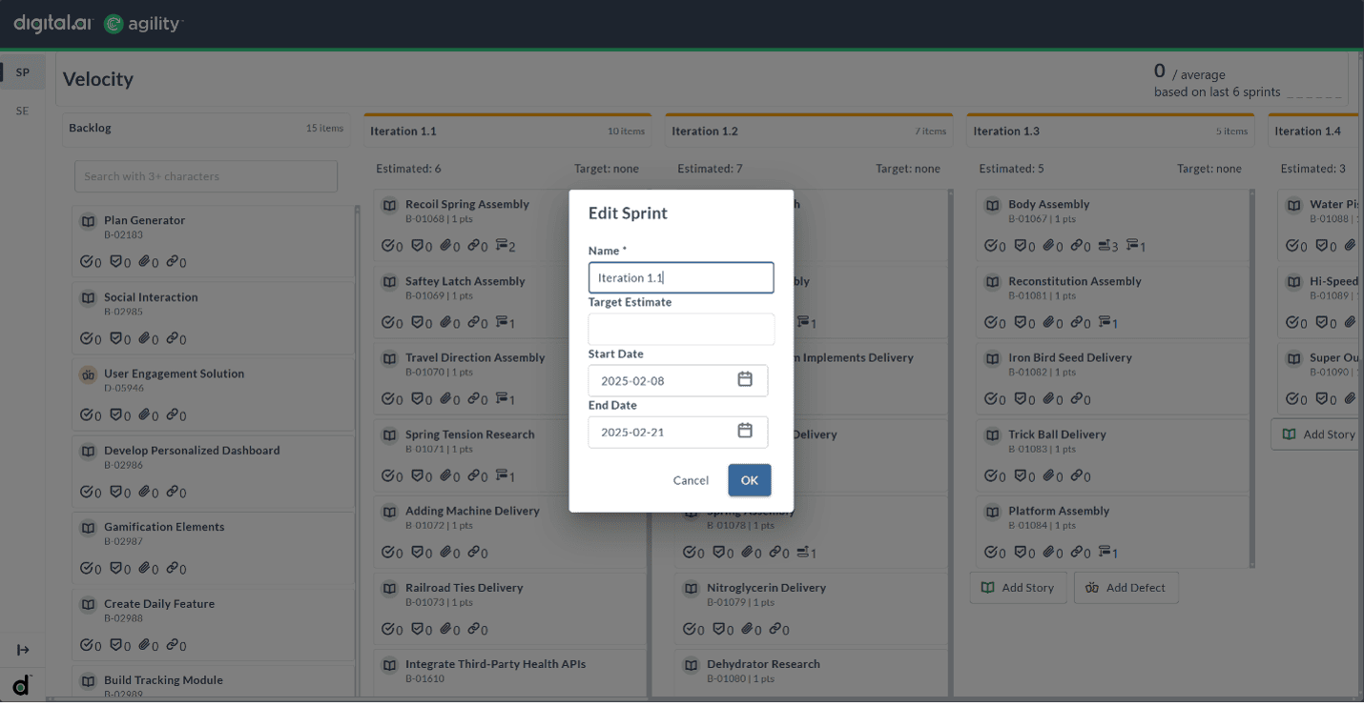This screenshot has height=707, width=1364.
Task: Click the Target Estimate field
Action: [681, 329]
